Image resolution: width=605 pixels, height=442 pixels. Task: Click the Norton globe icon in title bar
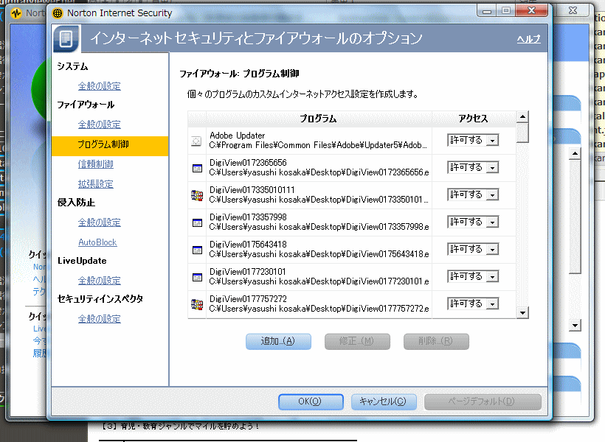[58, 13]
